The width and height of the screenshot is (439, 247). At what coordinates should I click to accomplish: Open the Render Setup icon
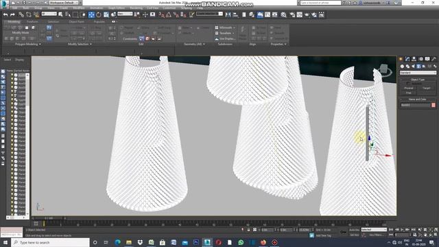tap(292, 14)
